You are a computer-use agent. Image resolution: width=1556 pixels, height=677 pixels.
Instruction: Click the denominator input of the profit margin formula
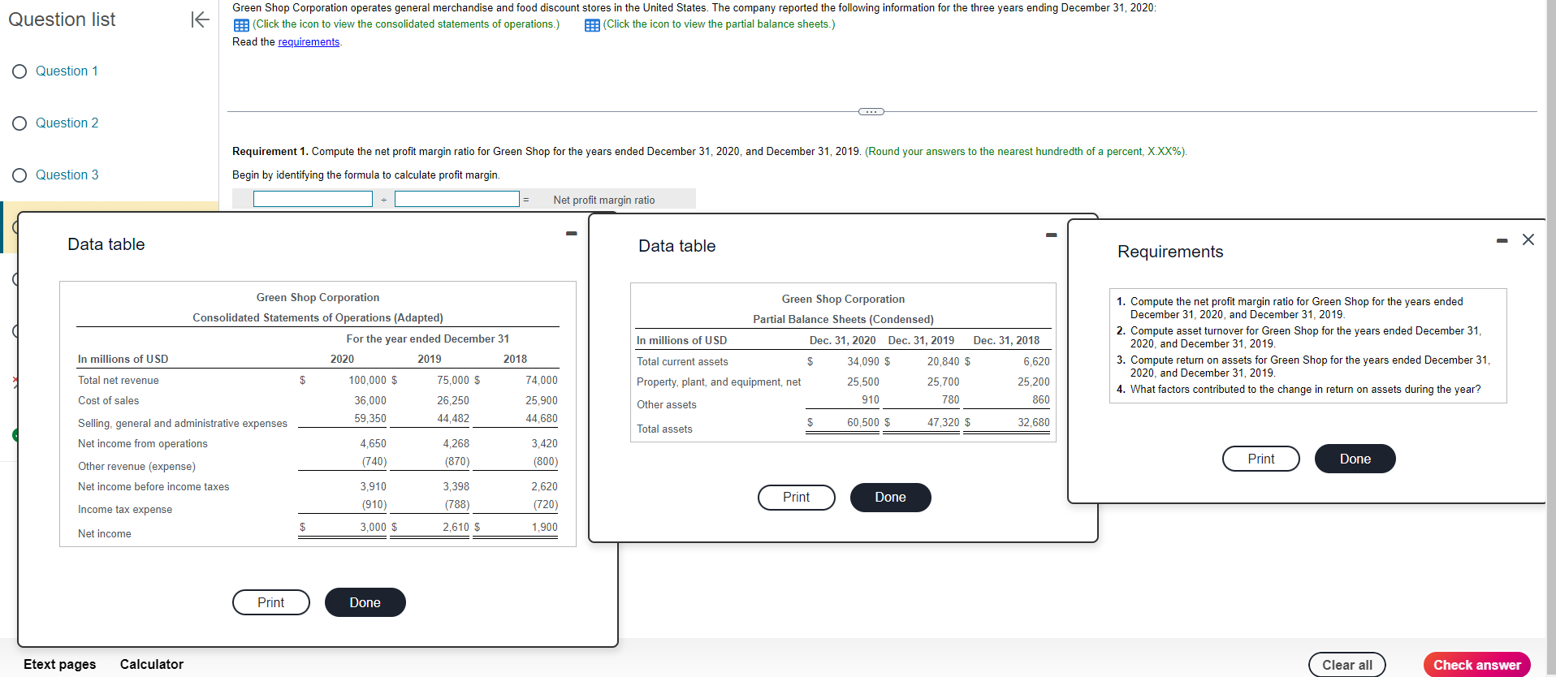(x=457, y=199)
